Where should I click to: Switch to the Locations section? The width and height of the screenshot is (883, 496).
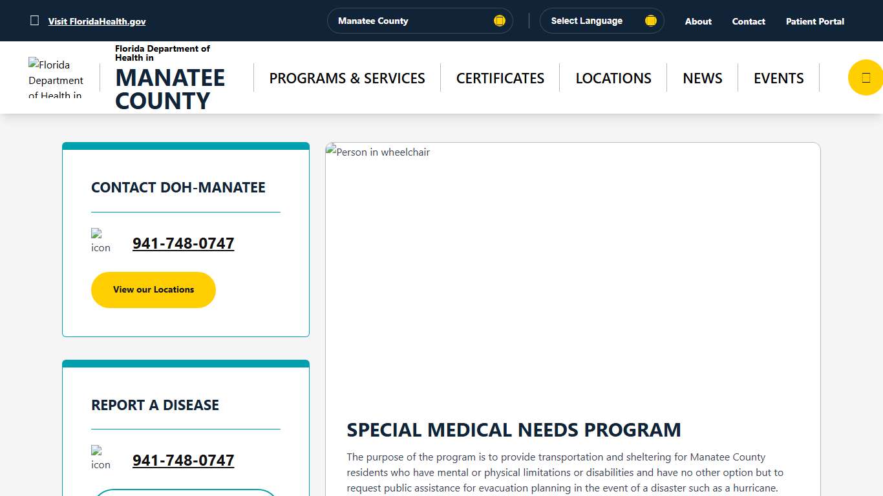(x=613, y=77)
